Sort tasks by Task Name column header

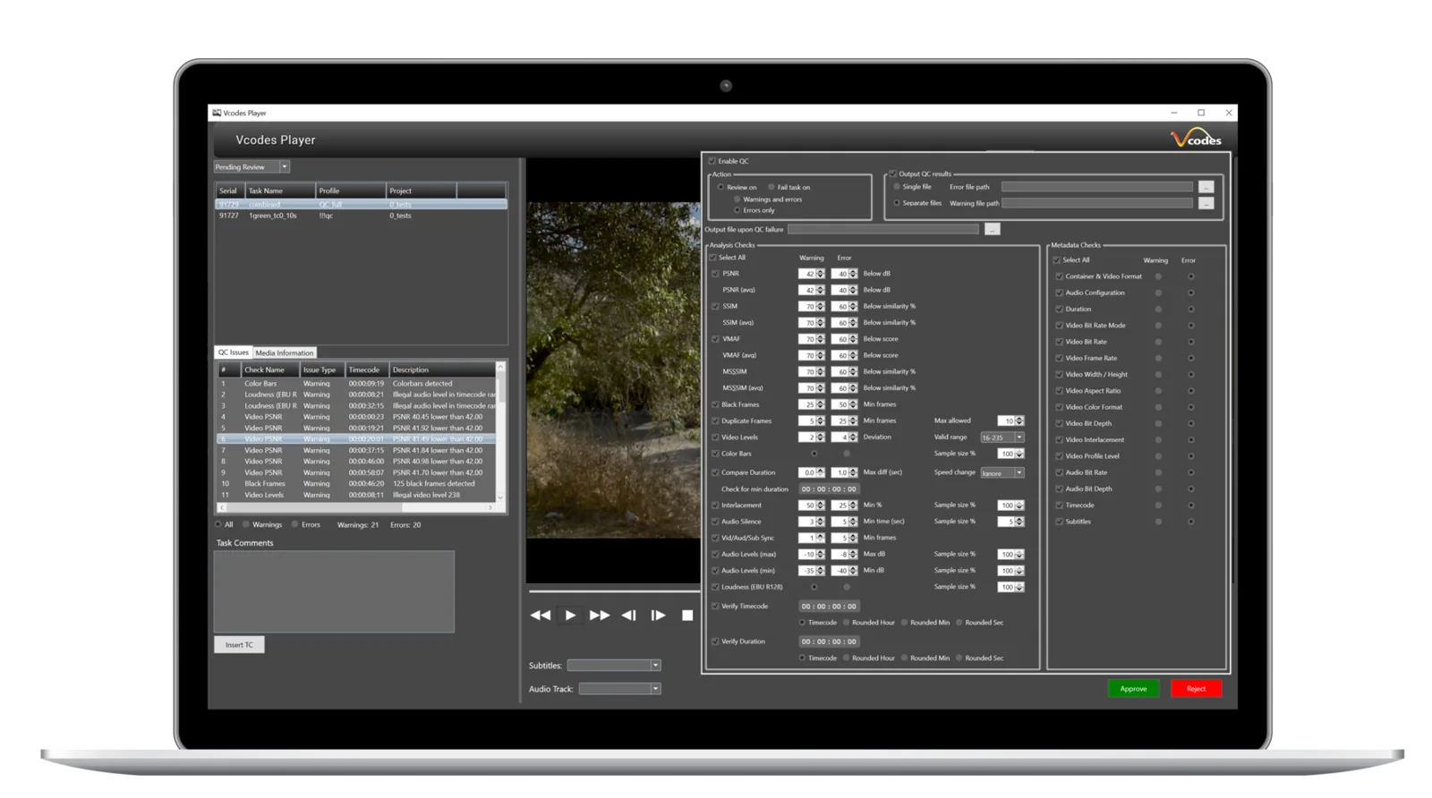280,191
